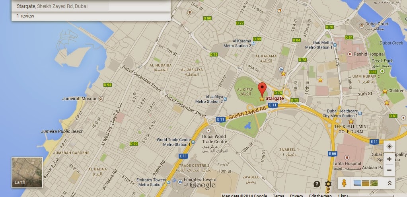407x197 pixels.
Task: Open the 1 review link
Action: [x=25, y=16]
